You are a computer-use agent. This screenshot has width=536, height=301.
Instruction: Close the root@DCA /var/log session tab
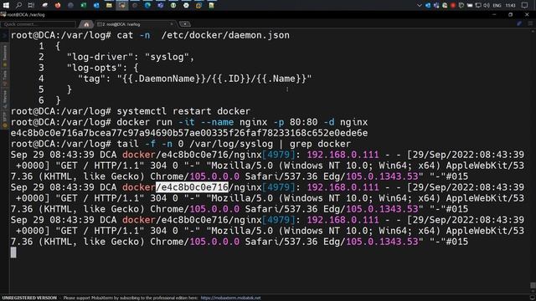click(172, 24)
